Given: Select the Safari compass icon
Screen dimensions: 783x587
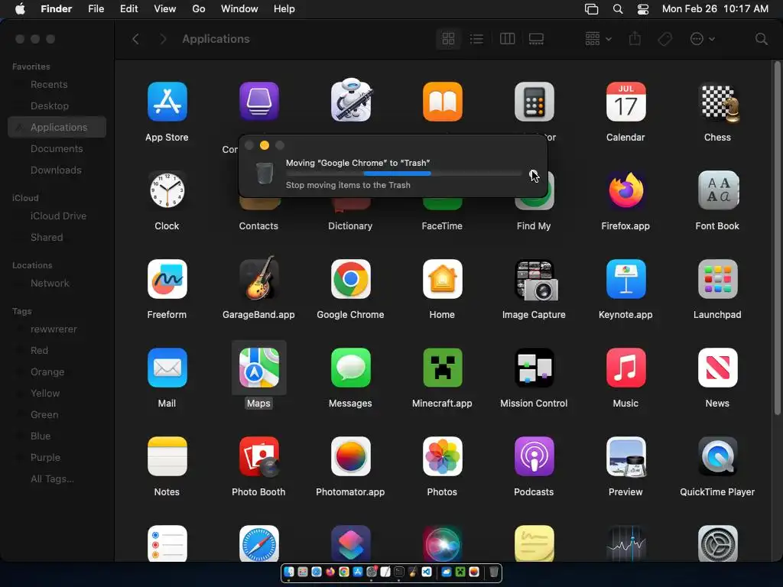Looking at the screenshot, I should [258, 543].
